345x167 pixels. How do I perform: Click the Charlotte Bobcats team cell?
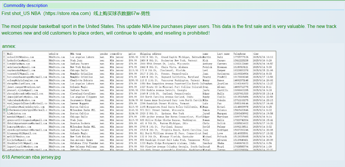[x=81, y=80]
